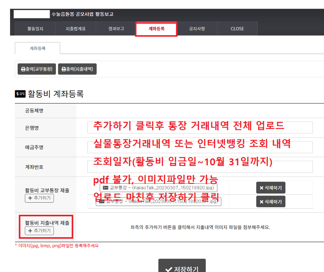Click CLOSE in the navigation bar

point(237,29)
